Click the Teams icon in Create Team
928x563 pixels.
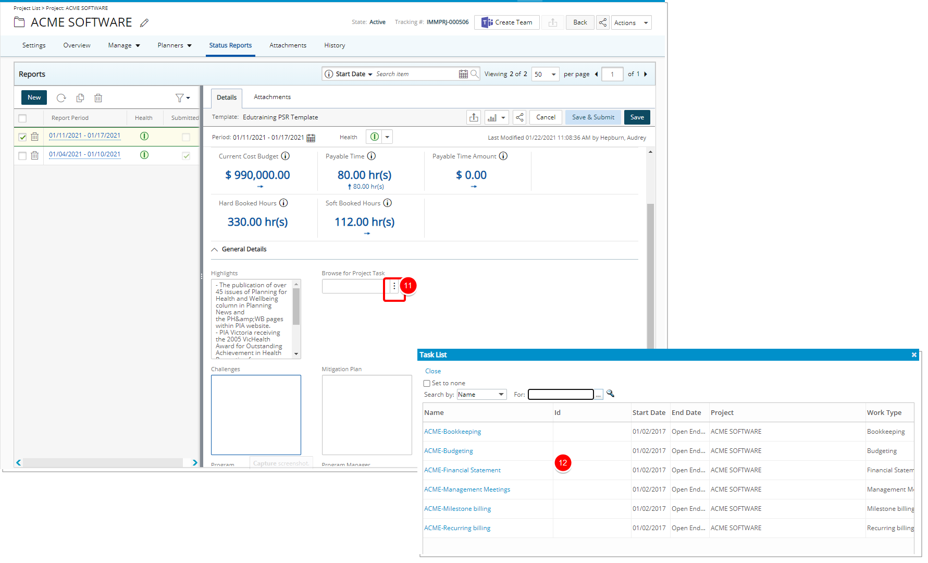click(x=487, y=22)
